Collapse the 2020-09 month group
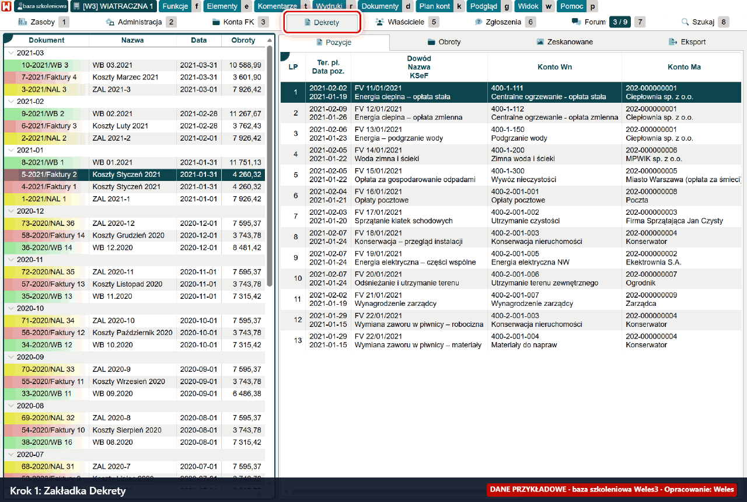This screenshot has width=747, height=502. 11,357
